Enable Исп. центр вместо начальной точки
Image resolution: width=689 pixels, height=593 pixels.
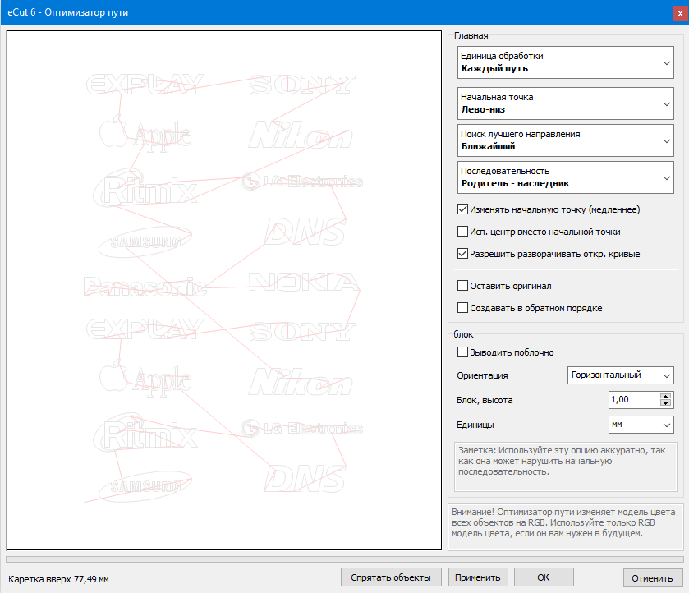click(x=462, y=232)
